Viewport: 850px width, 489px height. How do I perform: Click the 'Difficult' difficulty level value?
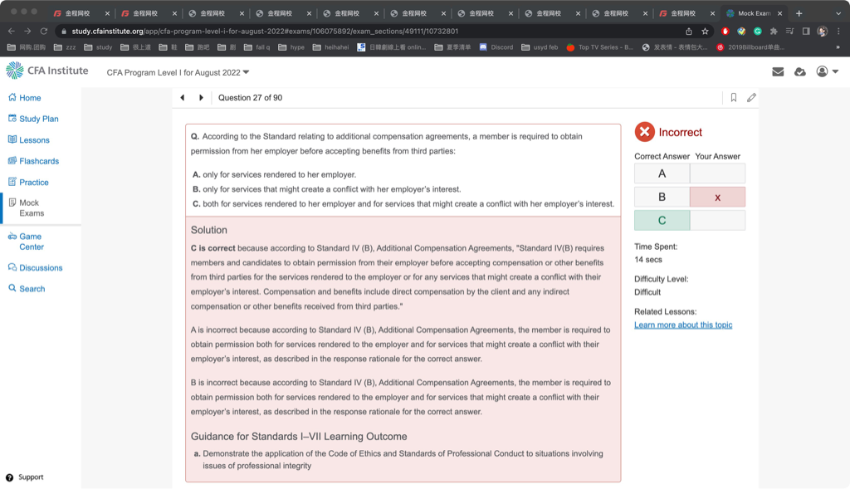647,292
